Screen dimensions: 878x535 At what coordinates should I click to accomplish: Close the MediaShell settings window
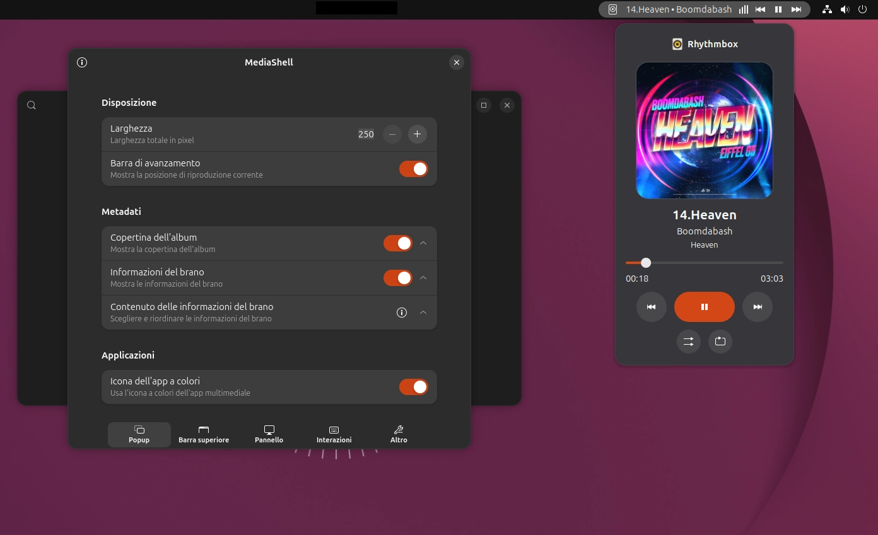[x=457, y=62]
